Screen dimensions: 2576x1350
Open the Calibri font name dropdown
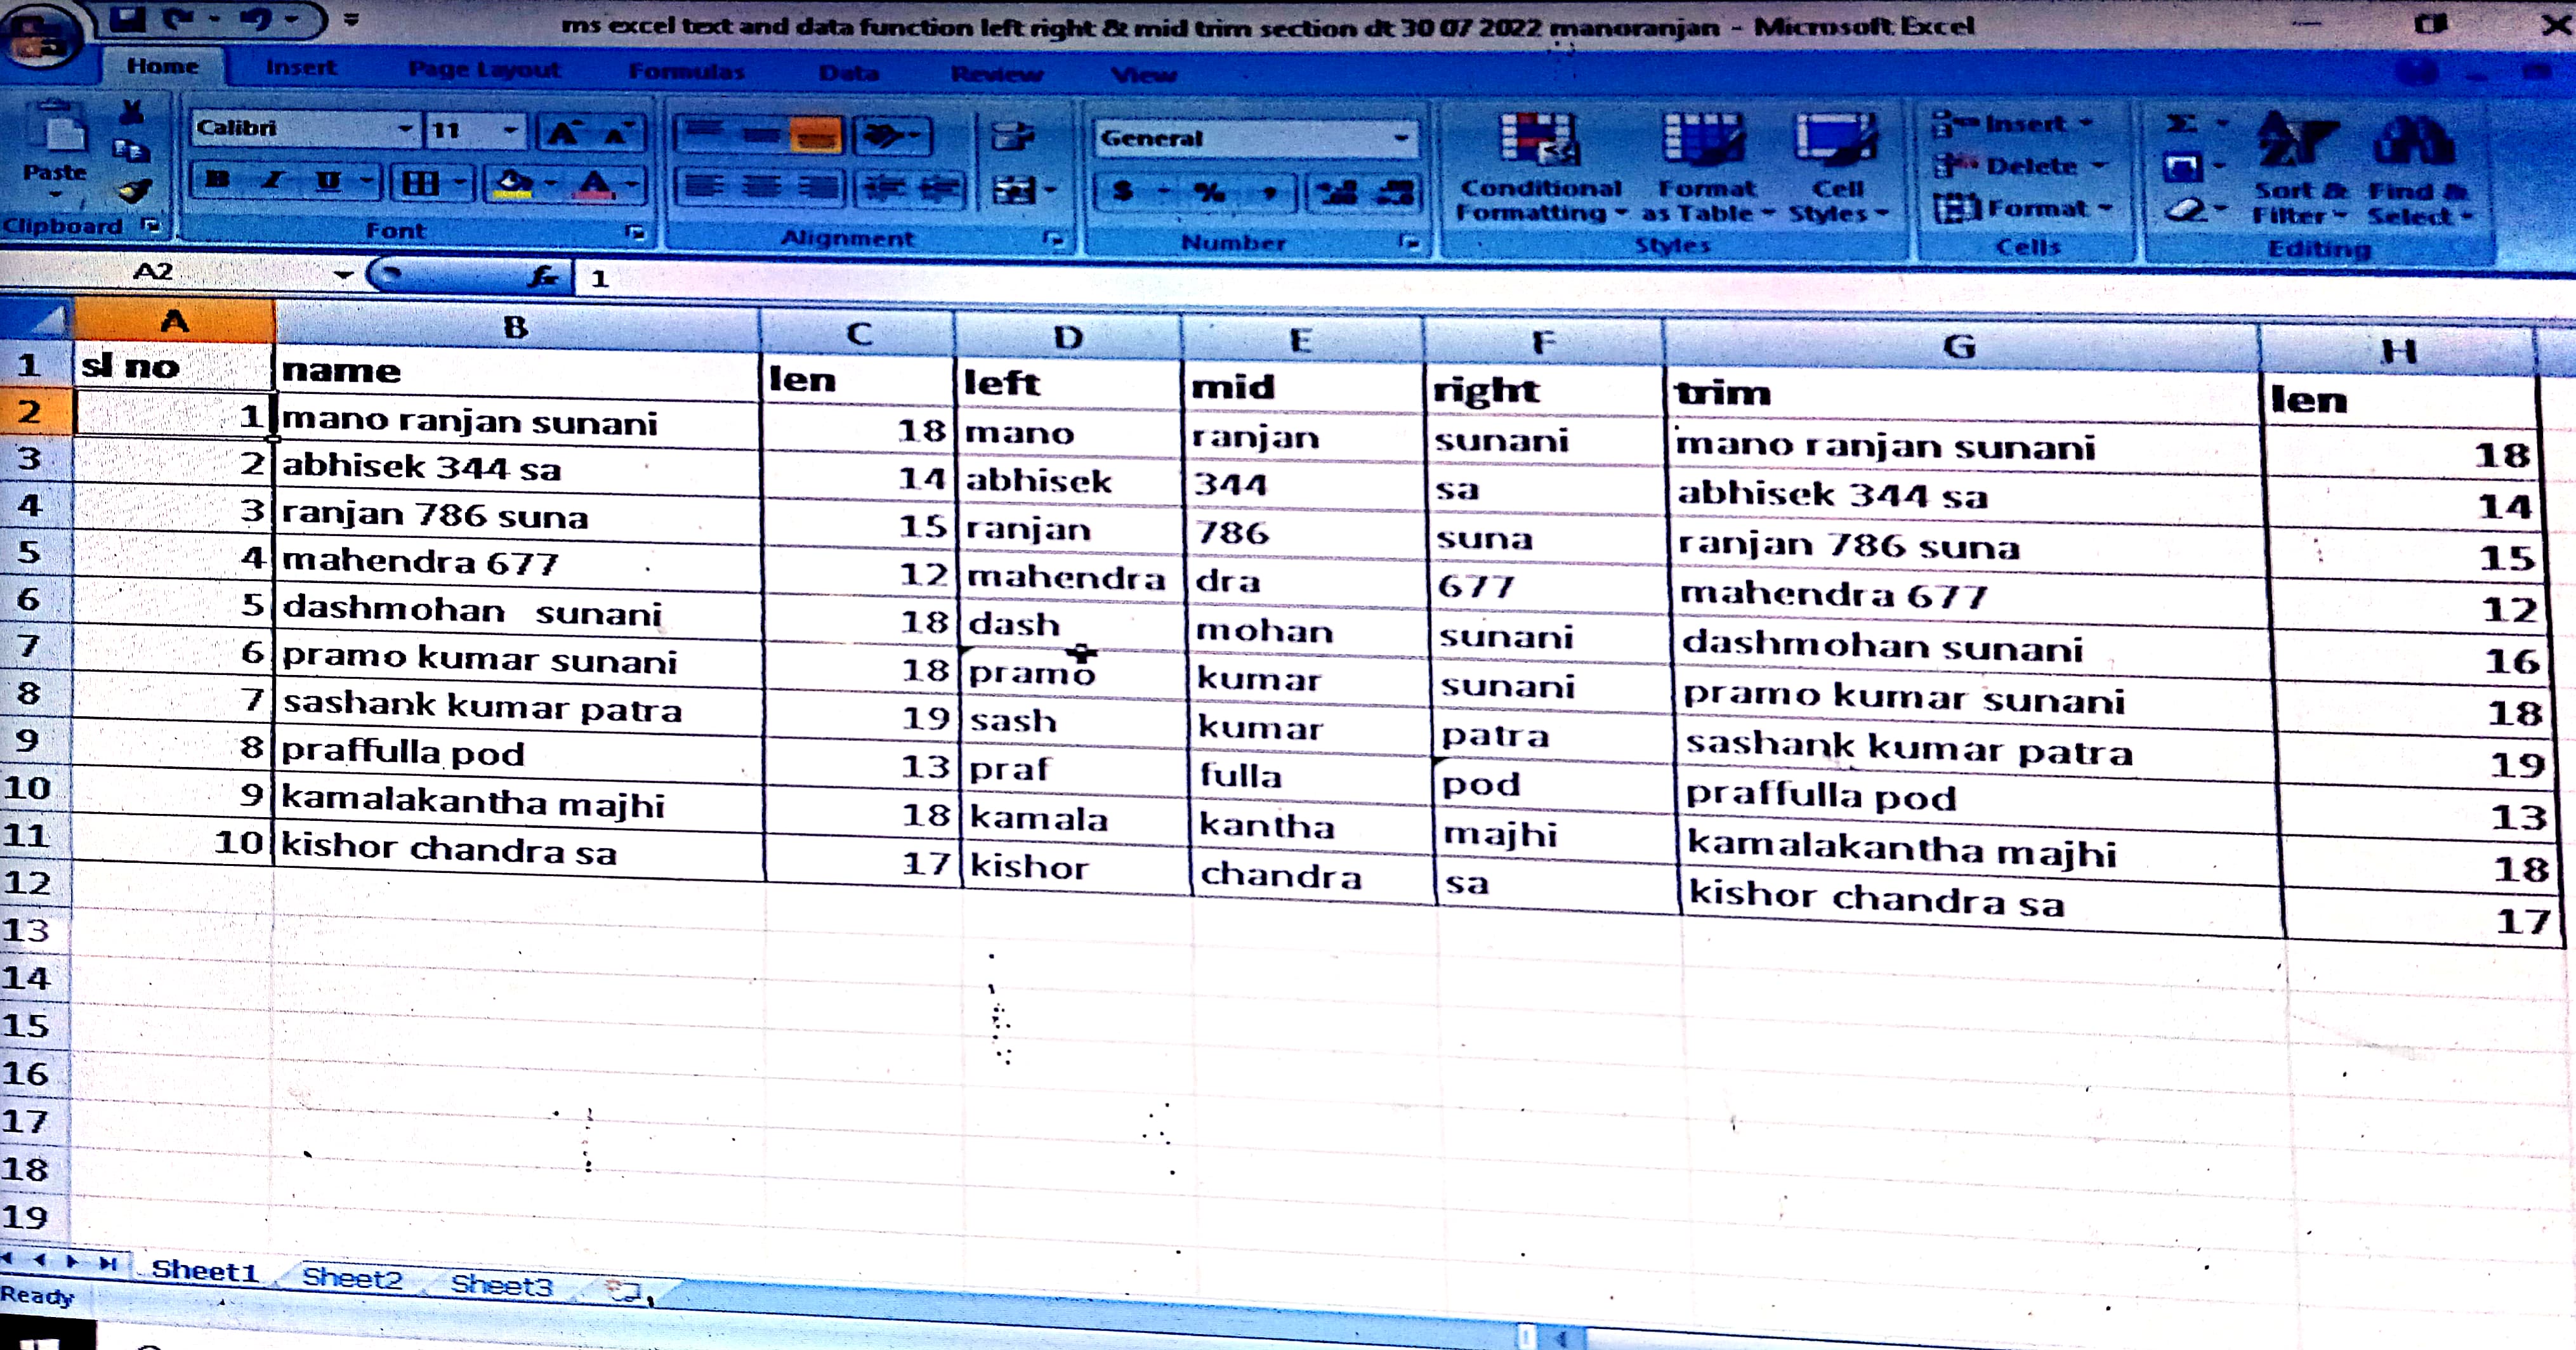tap(405, 129)
